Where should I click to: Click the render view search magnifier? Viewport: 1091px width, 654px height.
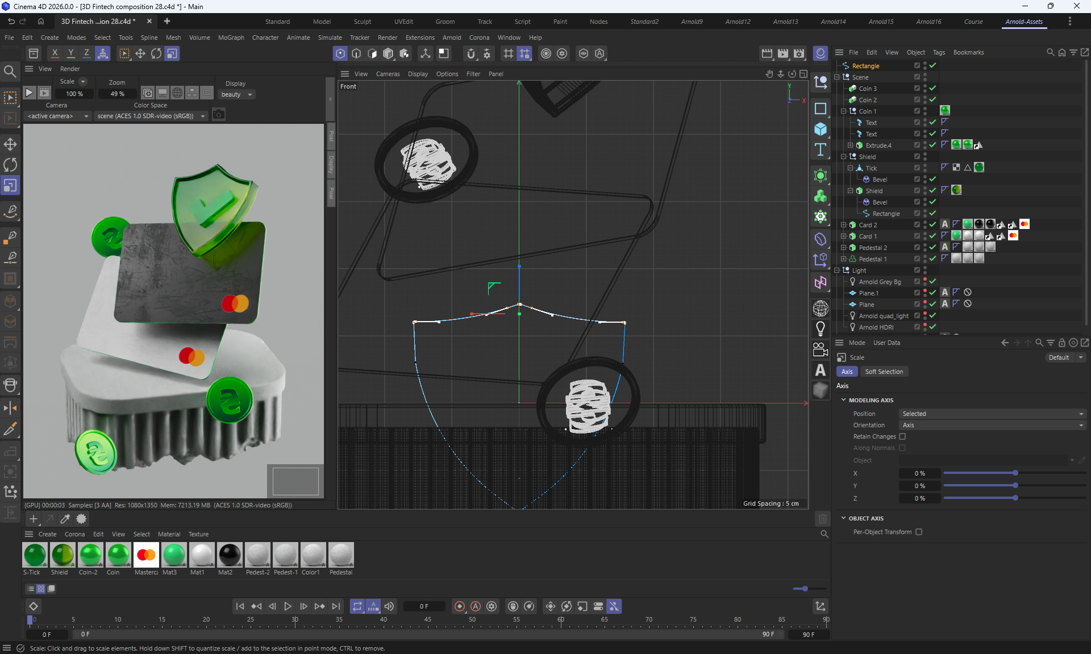[10, 71]
